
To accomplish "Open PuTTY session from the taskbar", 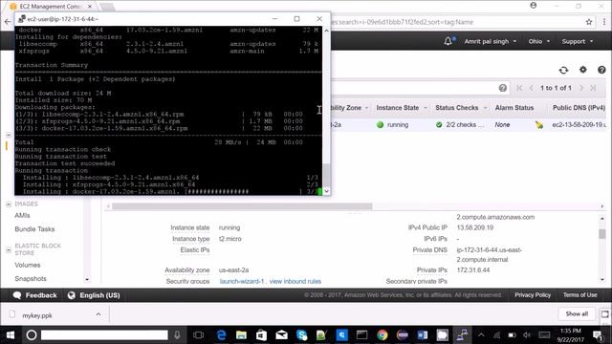I will pyautogui.click(x=463, y=335).
